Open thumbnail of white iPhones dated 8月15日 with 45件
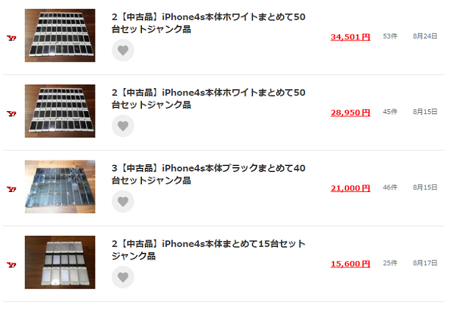 click(60, 111)
